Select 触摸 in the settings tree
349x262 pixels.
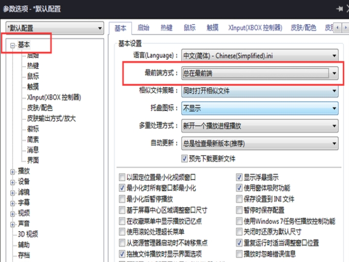point(33,87)
